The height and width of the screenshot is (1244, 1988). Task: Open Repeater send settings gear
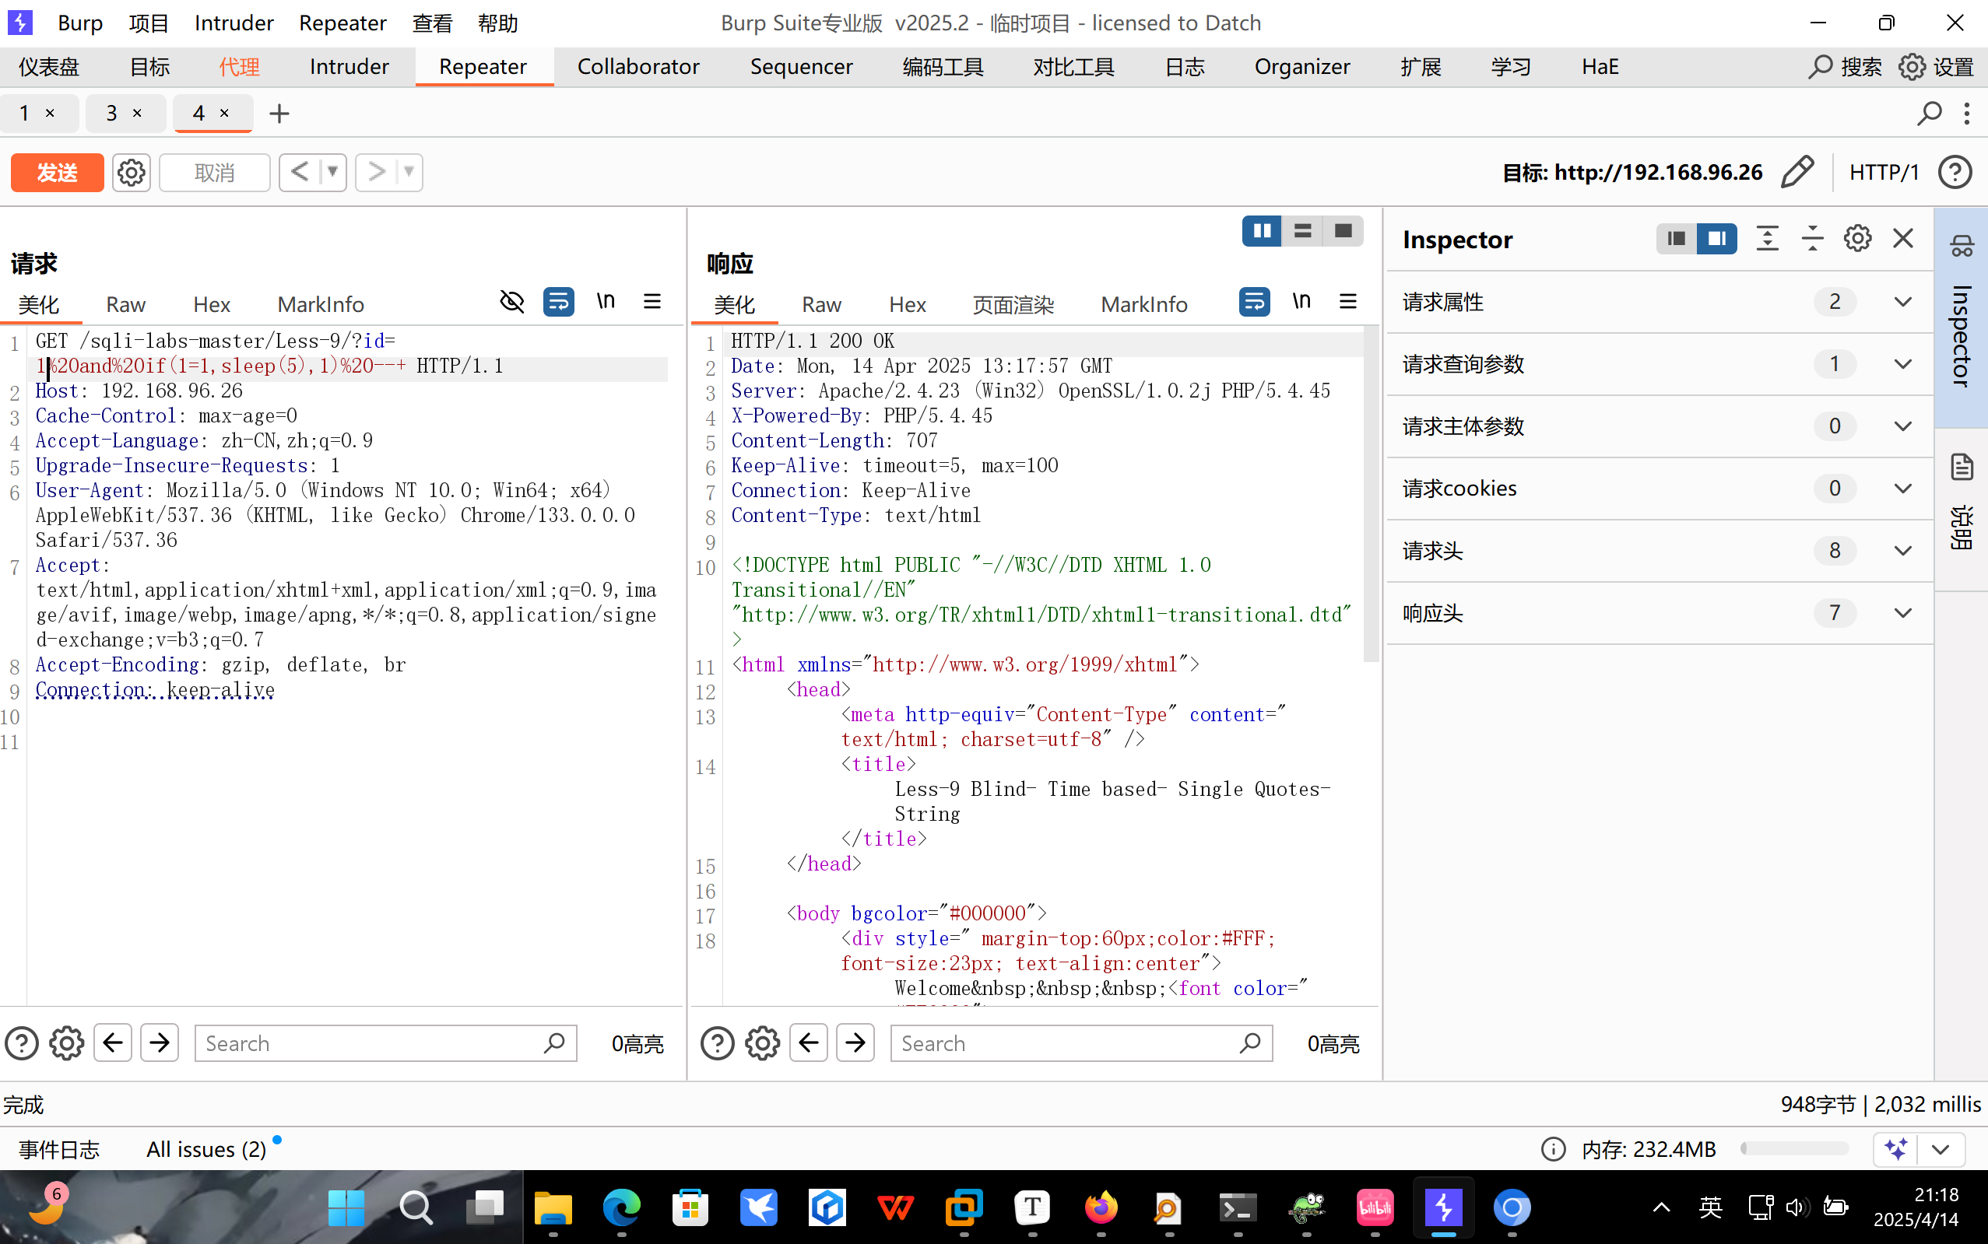click(x=131, y=172)
